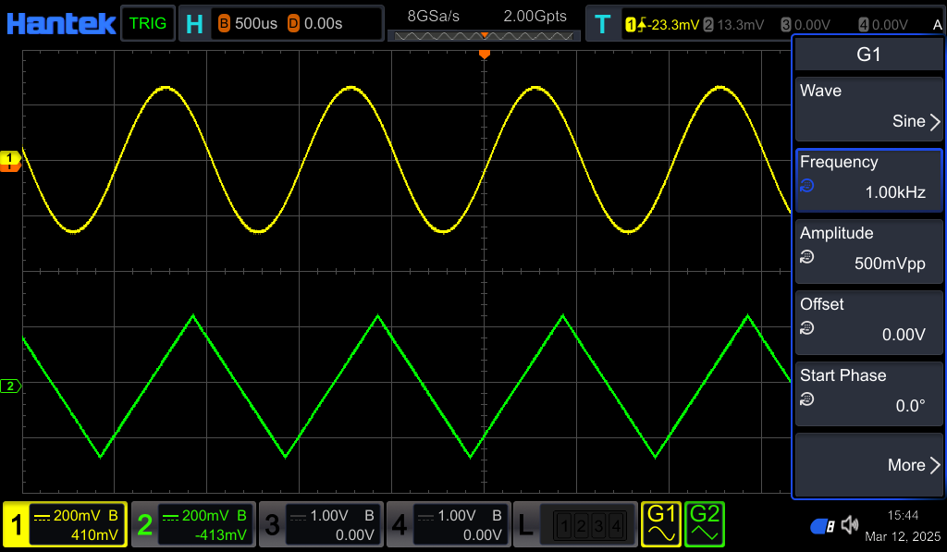Viewport: 947px width, 552px height.
Task: Click the speaker sound icon
Action: (x=850, y=525)
